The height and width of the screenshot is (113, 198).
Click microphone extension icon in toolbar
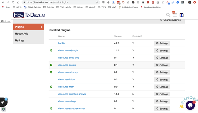pyautogui.click(x=108, y=2)
